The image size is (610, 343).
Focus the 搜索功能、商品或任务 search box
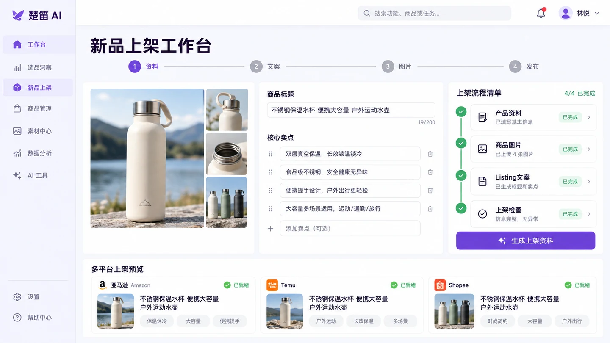[x=434, y=13]
